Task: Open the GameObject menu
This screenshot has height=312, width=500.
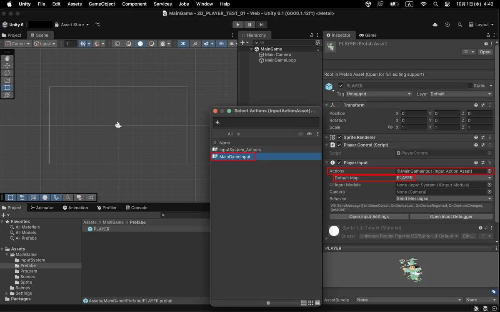Action: tap(102, 4)
